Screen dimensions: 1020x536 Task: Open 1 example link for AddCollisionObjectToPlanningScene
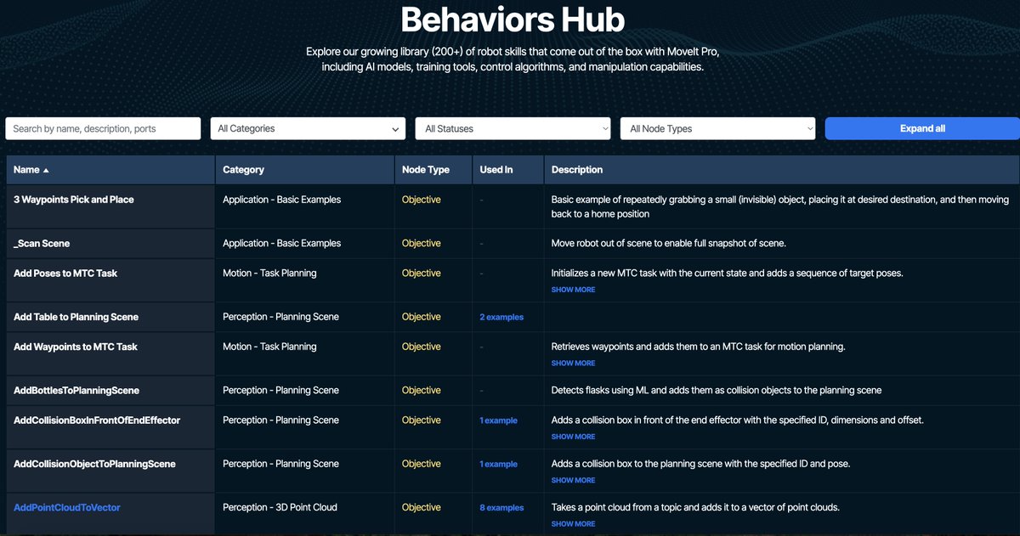tap(499, 464)
